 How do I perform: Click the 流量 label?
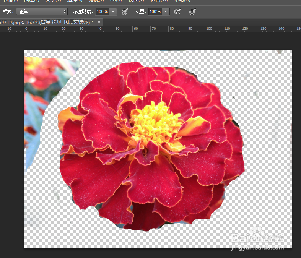[x=141, y=11]
